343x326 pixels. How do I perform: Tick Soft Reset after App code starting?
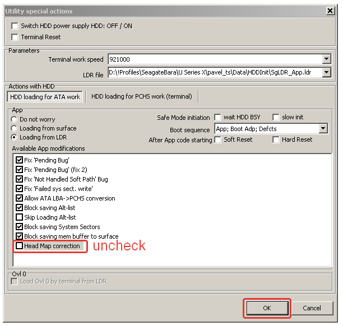[218, 139]
